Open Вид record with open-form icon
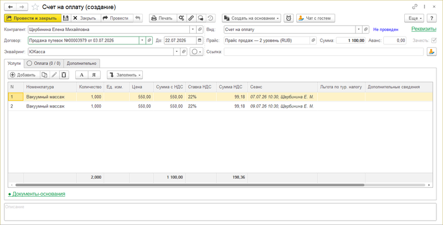 [366, 29]
